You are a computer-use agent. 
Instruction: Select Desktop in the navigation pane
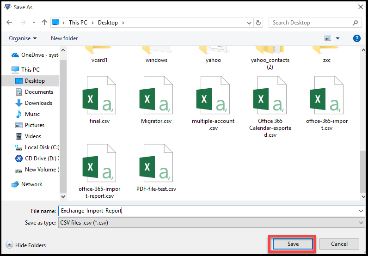[31, 81]
